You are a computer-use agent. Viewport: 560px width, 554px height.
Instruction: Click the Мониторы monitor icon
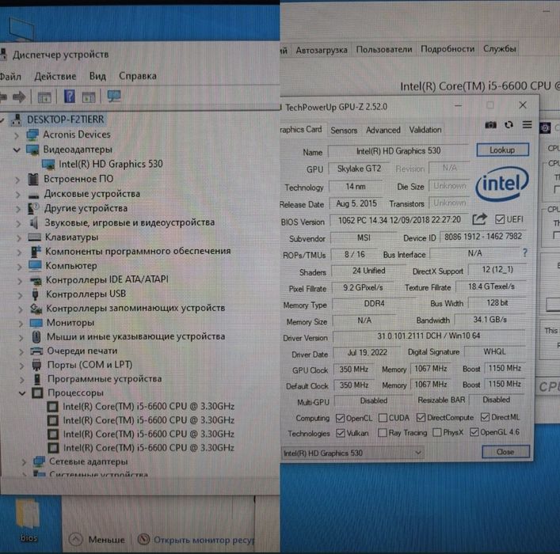coord(36,323)
